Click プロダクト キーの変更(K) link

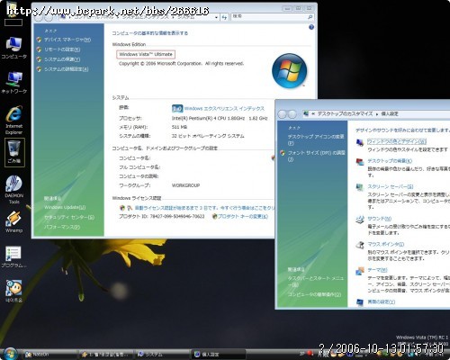243,216
